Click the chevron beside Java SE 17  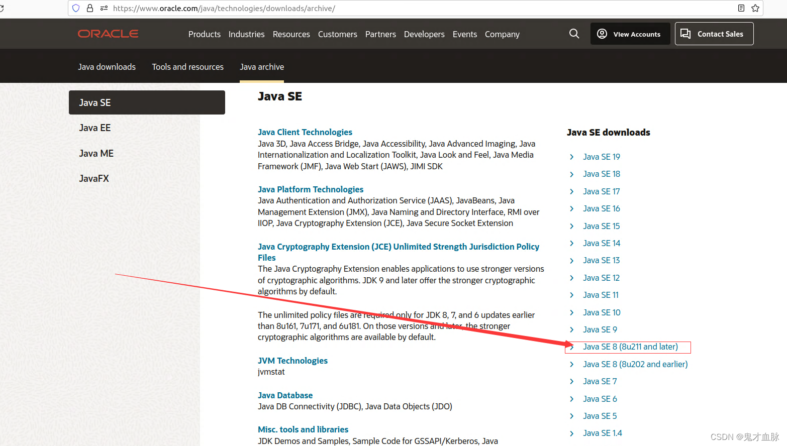(x=572, y=192)
